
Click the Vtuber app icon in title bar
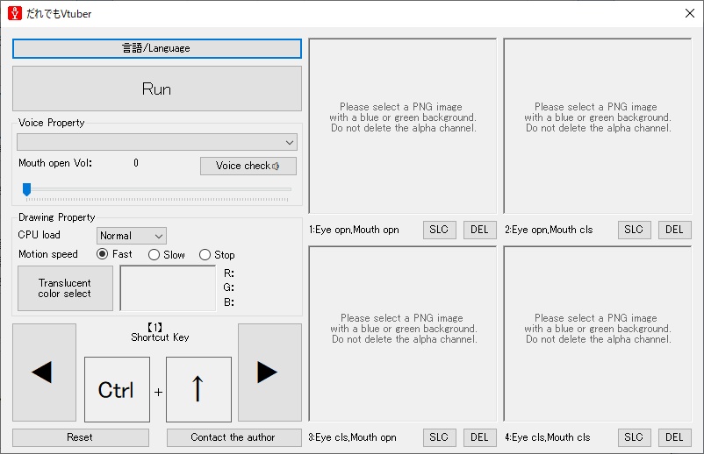[15, 13]
